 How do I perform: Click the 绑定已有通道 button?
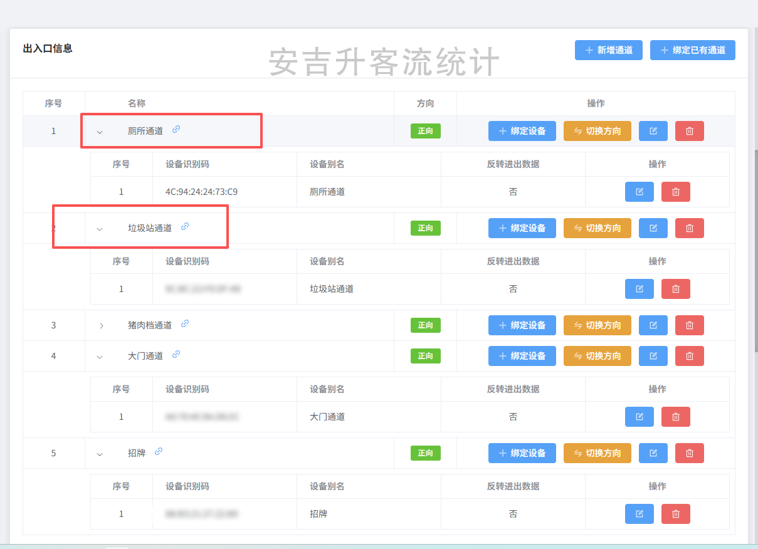pos(692,50)
